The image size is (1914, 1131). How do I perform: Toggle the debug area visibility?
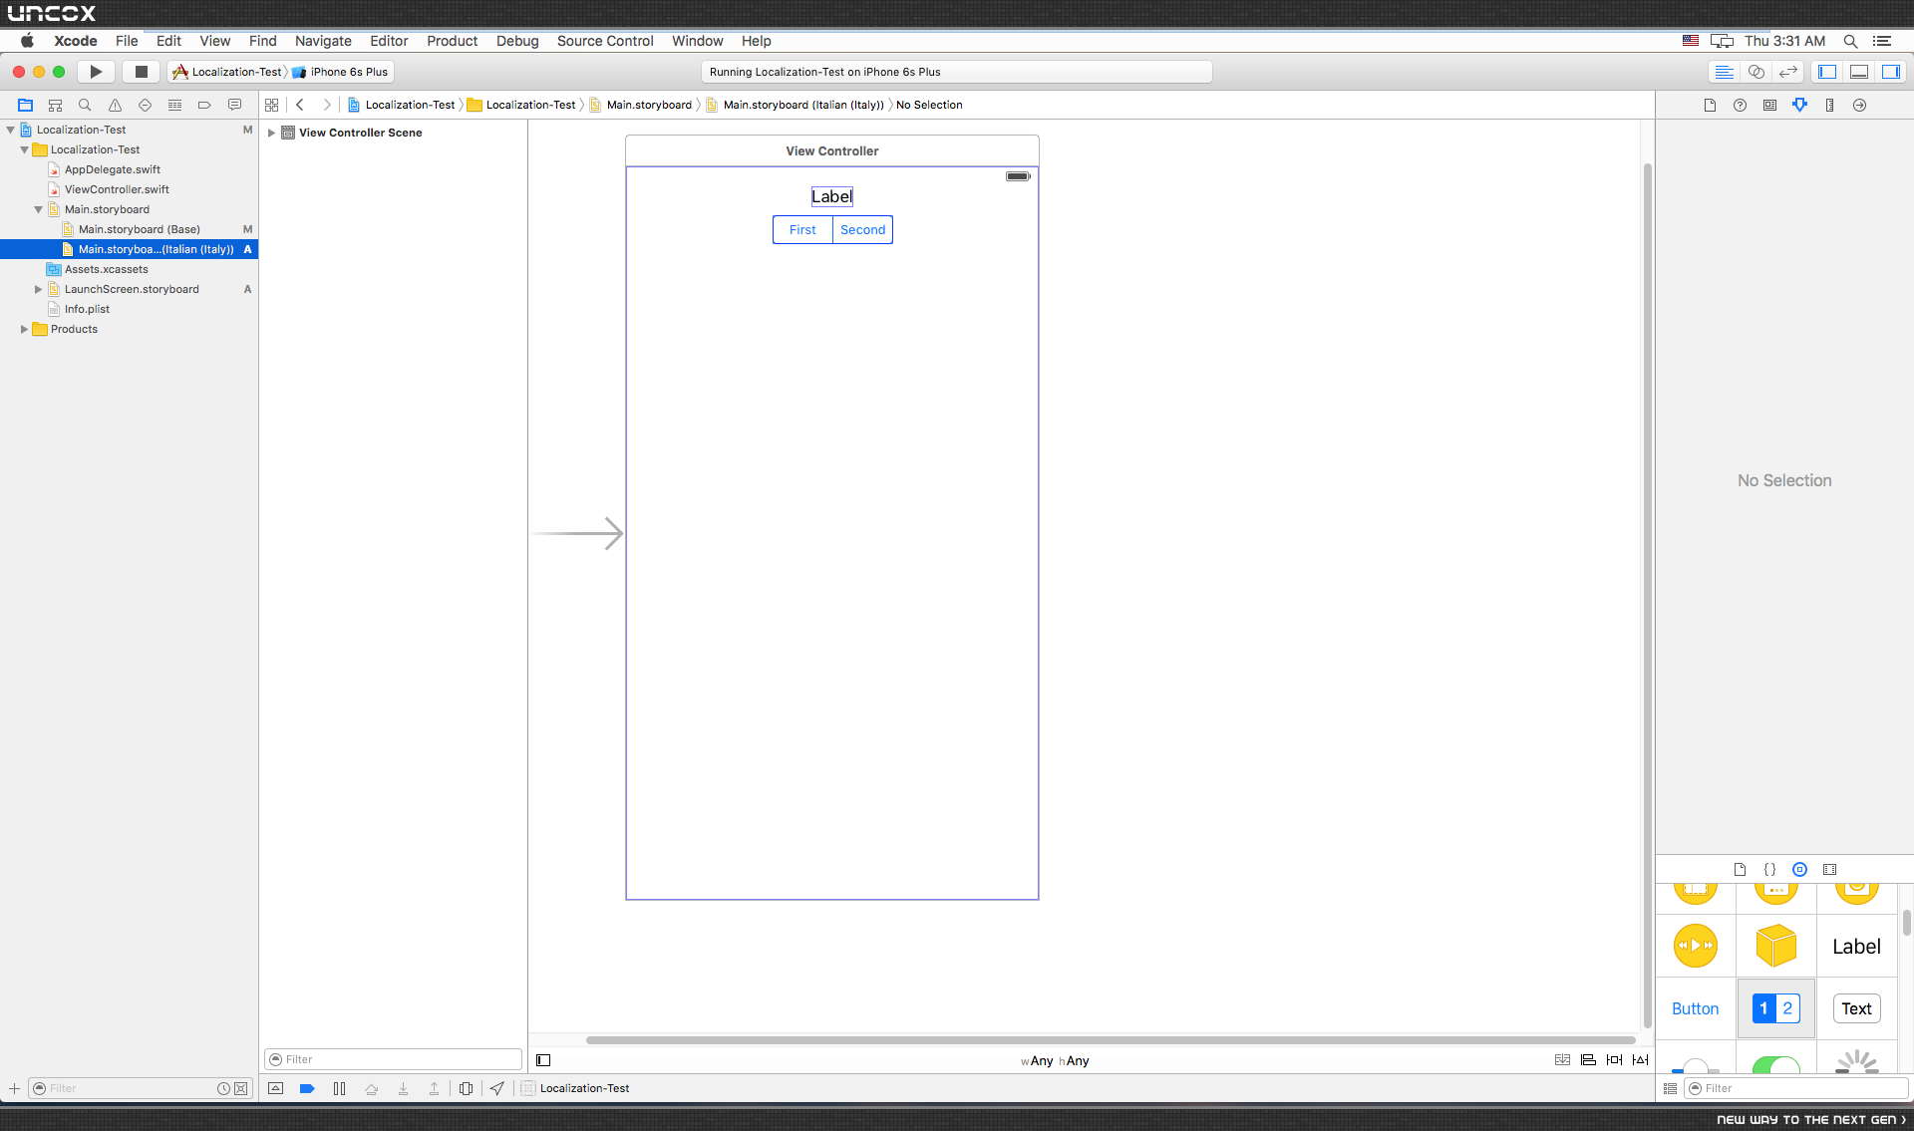pos(1859,72)
